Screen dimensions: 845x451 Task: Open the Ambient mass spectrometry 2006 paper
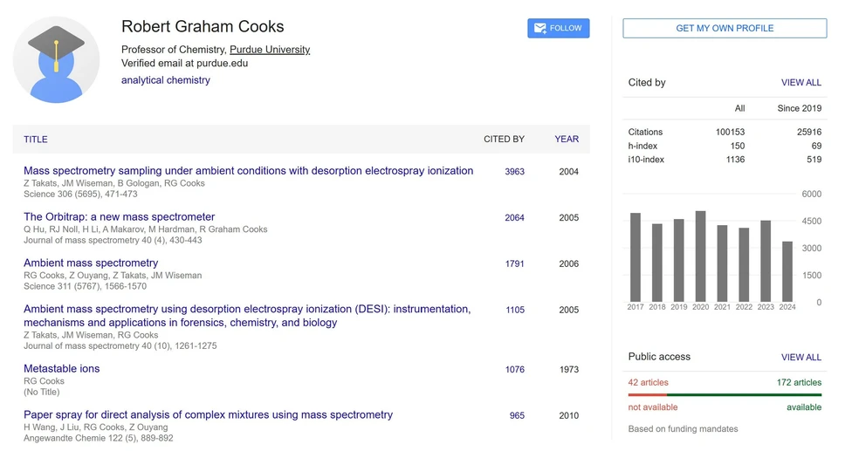91,263
